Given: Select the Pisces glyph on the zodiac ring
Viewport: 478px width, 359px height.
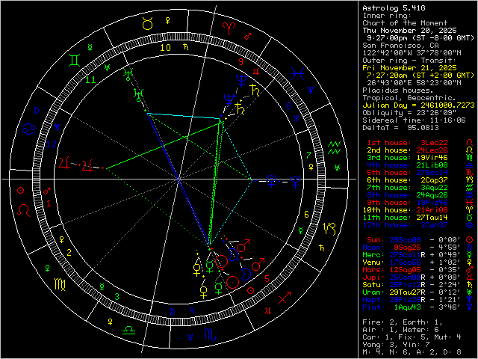Looking at the screenshot, I should click(x=298, y=73).
